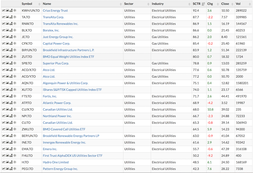Open the line chart icon for INE.TO
The image size is (253, 173).
(4, 142)
